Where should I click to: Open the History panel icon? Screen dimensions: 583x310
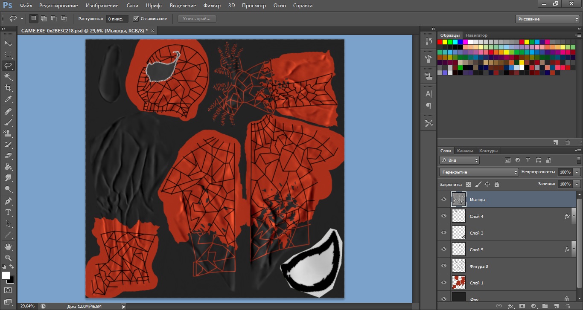[x=429, y=41]
